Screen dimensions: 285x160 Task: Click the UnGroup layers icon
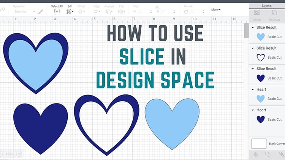pos(274,13)
